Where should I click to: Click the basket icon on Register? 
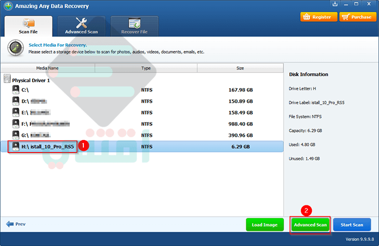click(x=306, y=17)
